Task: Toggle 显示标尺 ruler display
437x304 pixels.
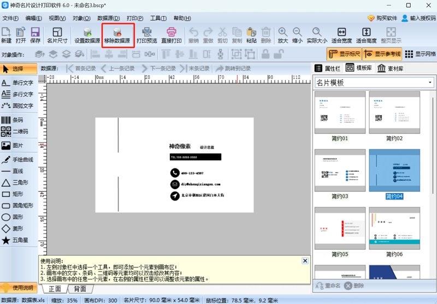Action: pyautogui.click(x=344, y=54)
